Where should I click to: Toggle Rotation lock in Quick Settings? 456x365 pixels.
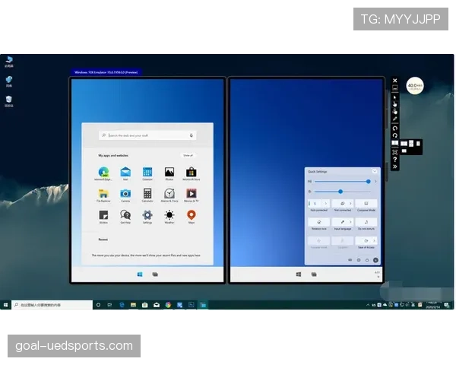tap(318, 222)
